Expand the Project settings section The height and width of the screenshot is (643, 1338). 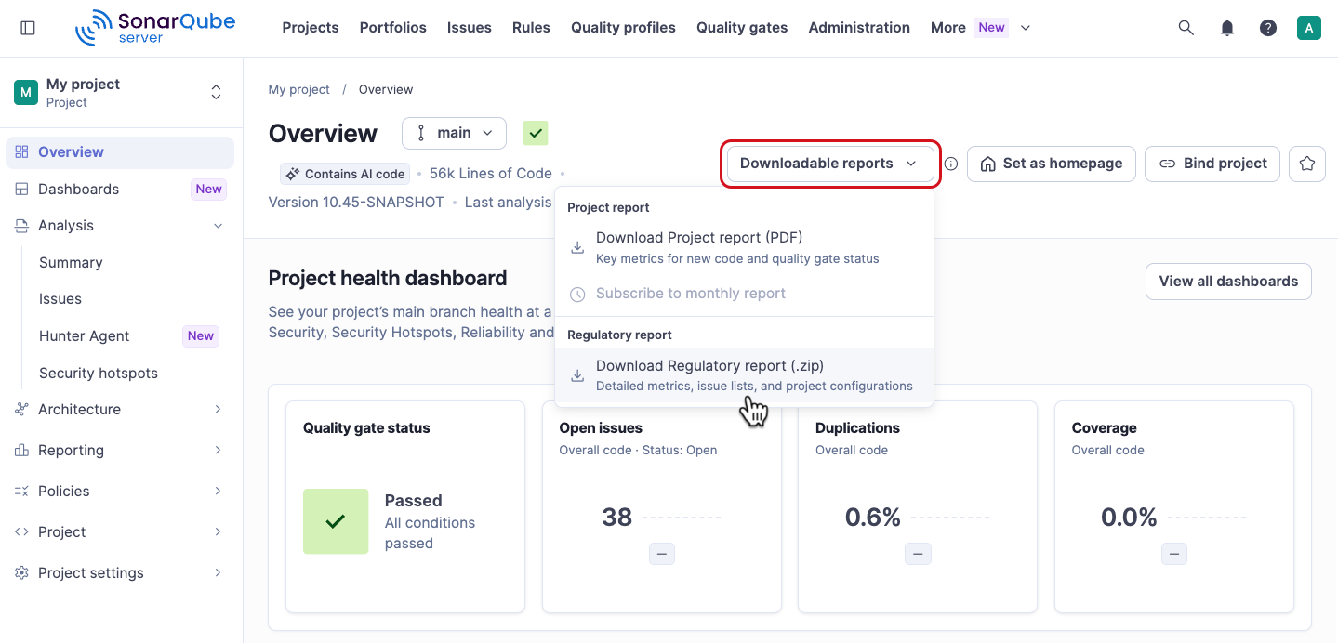[x=219, y=573]
